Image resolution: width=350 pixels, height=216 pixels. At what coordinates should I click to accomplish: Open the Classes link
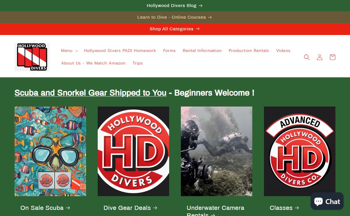click(284, 208)
